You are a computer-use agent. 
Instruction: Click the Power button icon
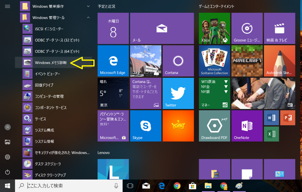(7, 172)
